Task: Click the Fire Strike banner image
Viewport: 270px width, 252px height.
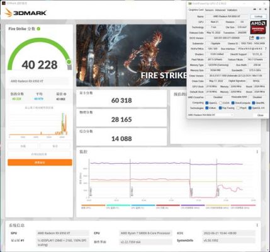Action: point(132,55)
